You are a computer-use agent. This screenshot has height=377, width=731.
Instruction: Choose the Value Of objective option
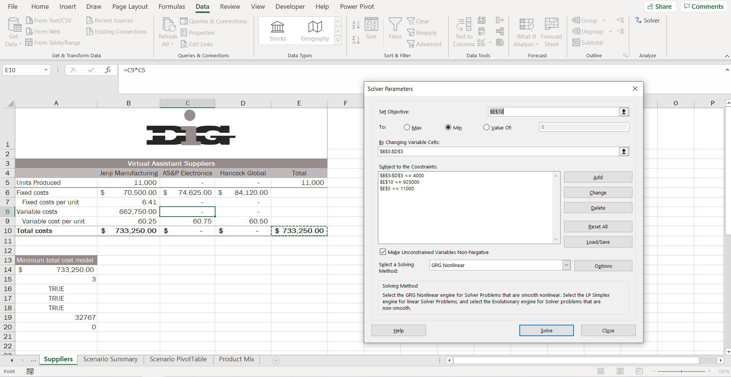pos(486,127)
